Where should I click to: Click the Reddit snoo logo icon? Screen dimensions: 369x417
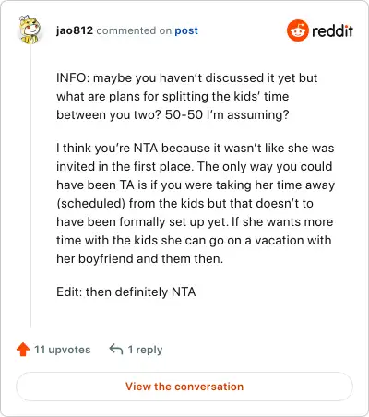[297, 30]
